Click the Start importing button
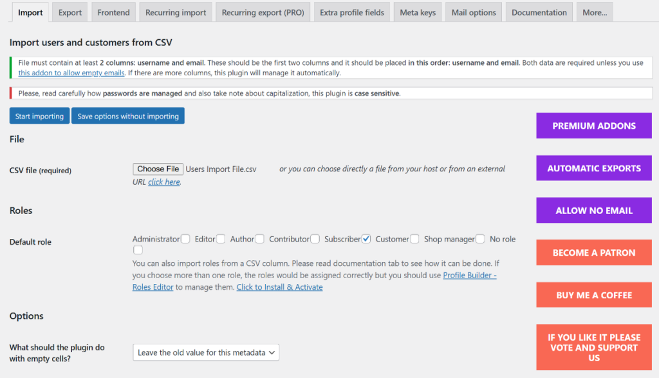This screenshot has width=659, height=378. pyautogui.click(x=39, y=115)
